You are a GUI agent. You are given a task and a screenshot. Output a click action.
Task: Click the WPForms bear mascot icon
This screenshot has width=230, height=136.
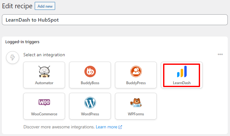click(136, 103)
